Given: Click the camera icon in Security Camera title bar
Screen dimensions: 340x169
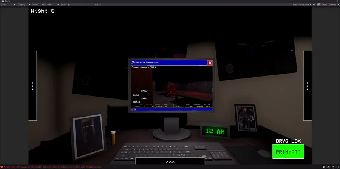Looking at the screenshot, I should coord(133,63).
